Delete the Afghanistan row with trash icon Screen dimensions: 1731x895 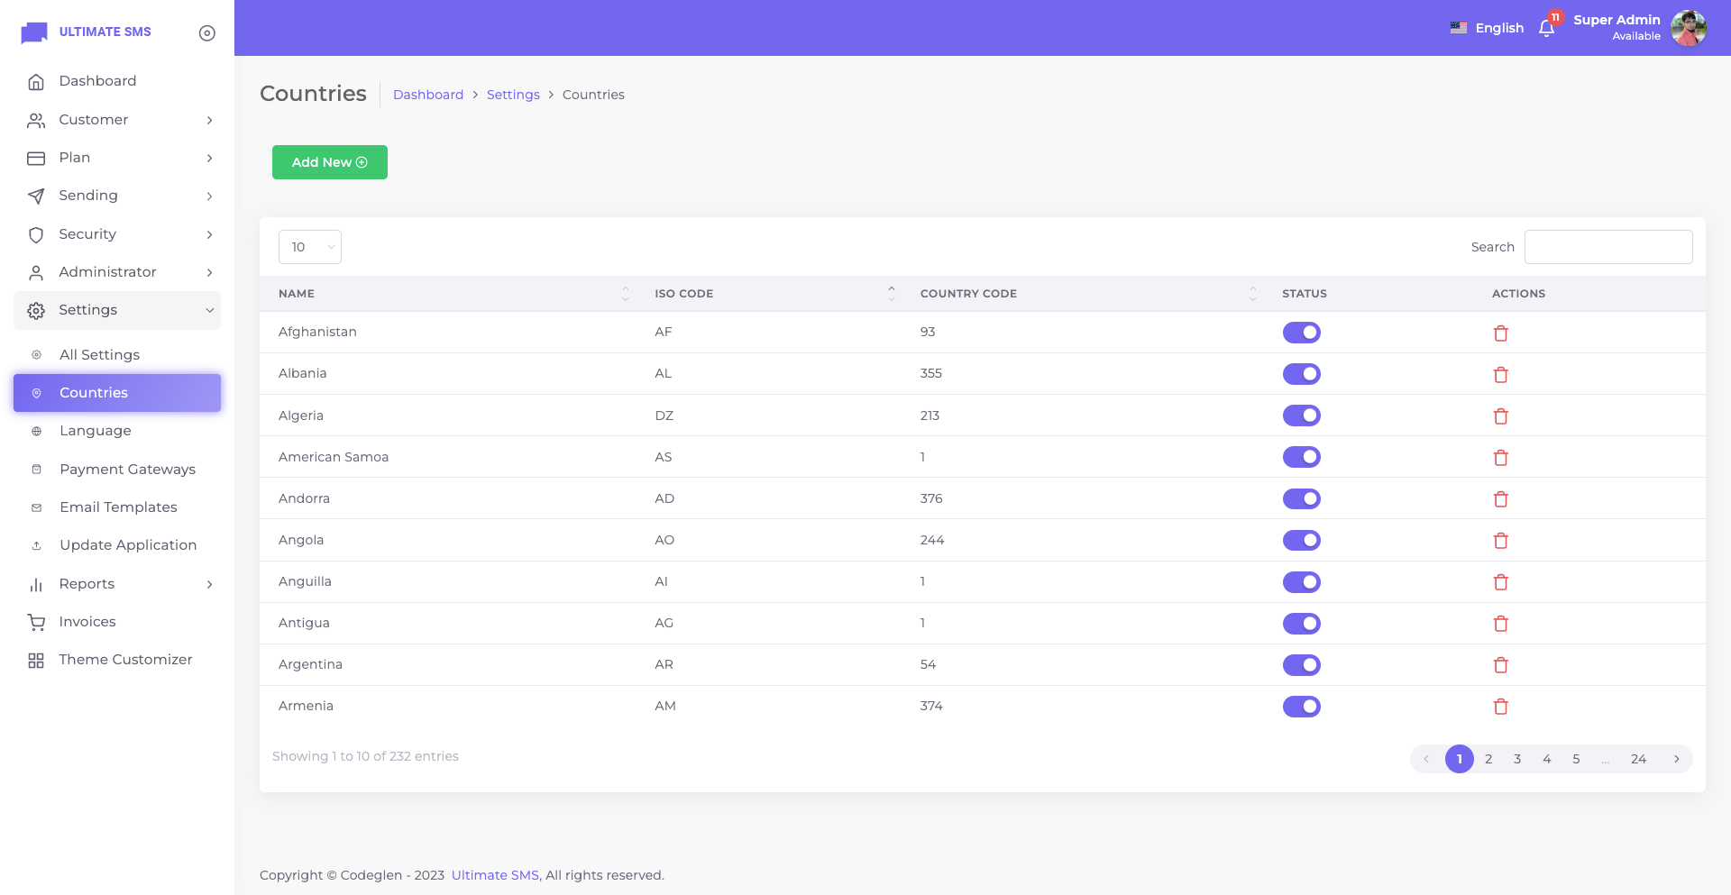point(1500,333)
